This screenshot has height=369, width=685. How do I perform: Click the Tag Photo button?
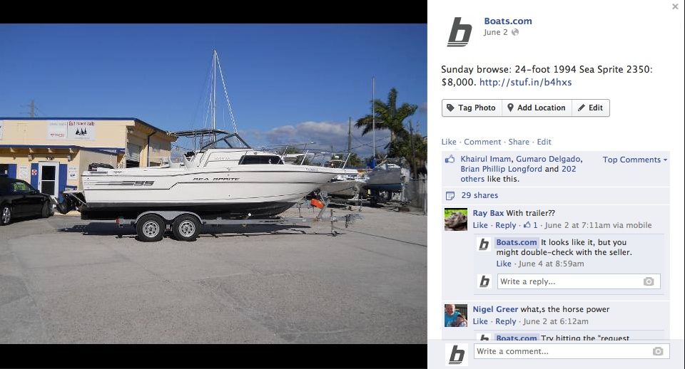pyautogui.click(x=472, y=108)
